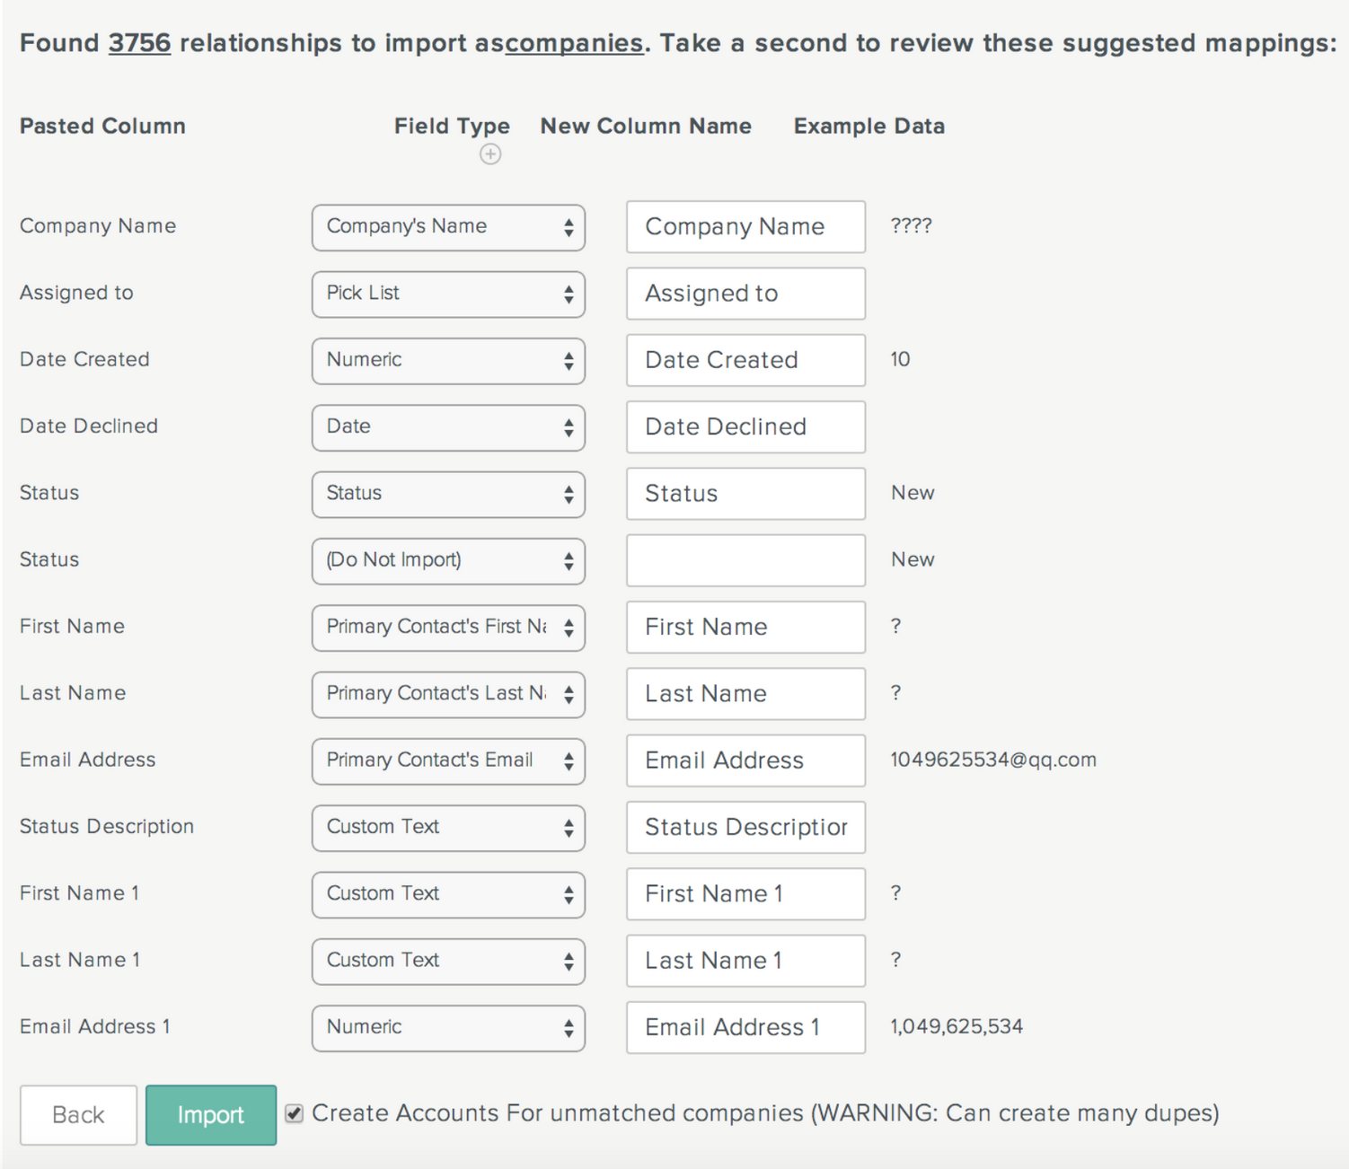Screen dimensions: 1349x1169
Task: Open the Company's Name field type dropdown
Action: click(448, 227)
